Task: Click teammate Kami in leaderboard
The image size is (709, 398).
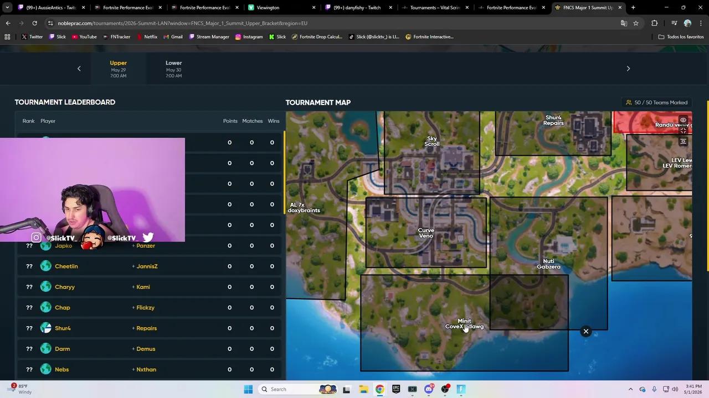Action: [x=143, y=287]
